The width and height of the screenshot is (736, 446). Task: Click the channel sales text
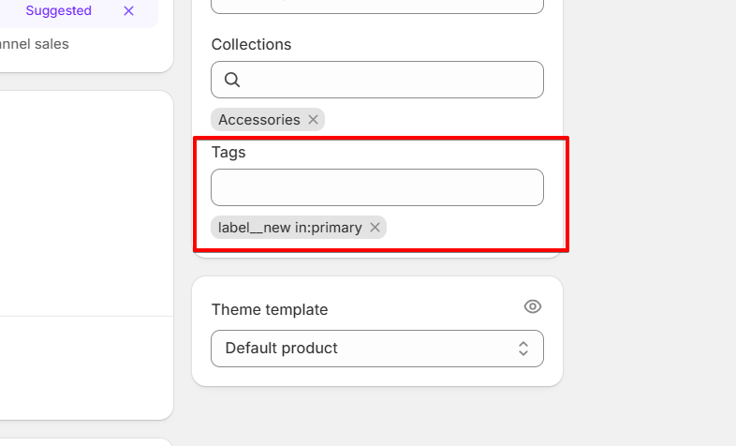point(35,44)
